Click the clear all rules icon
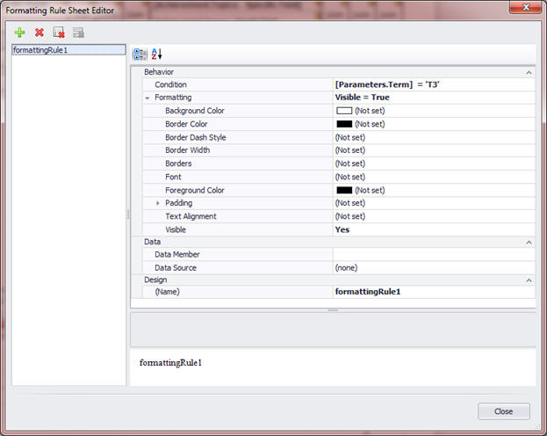Viewport: 547px width, 436px height. (x=59, y=33)
